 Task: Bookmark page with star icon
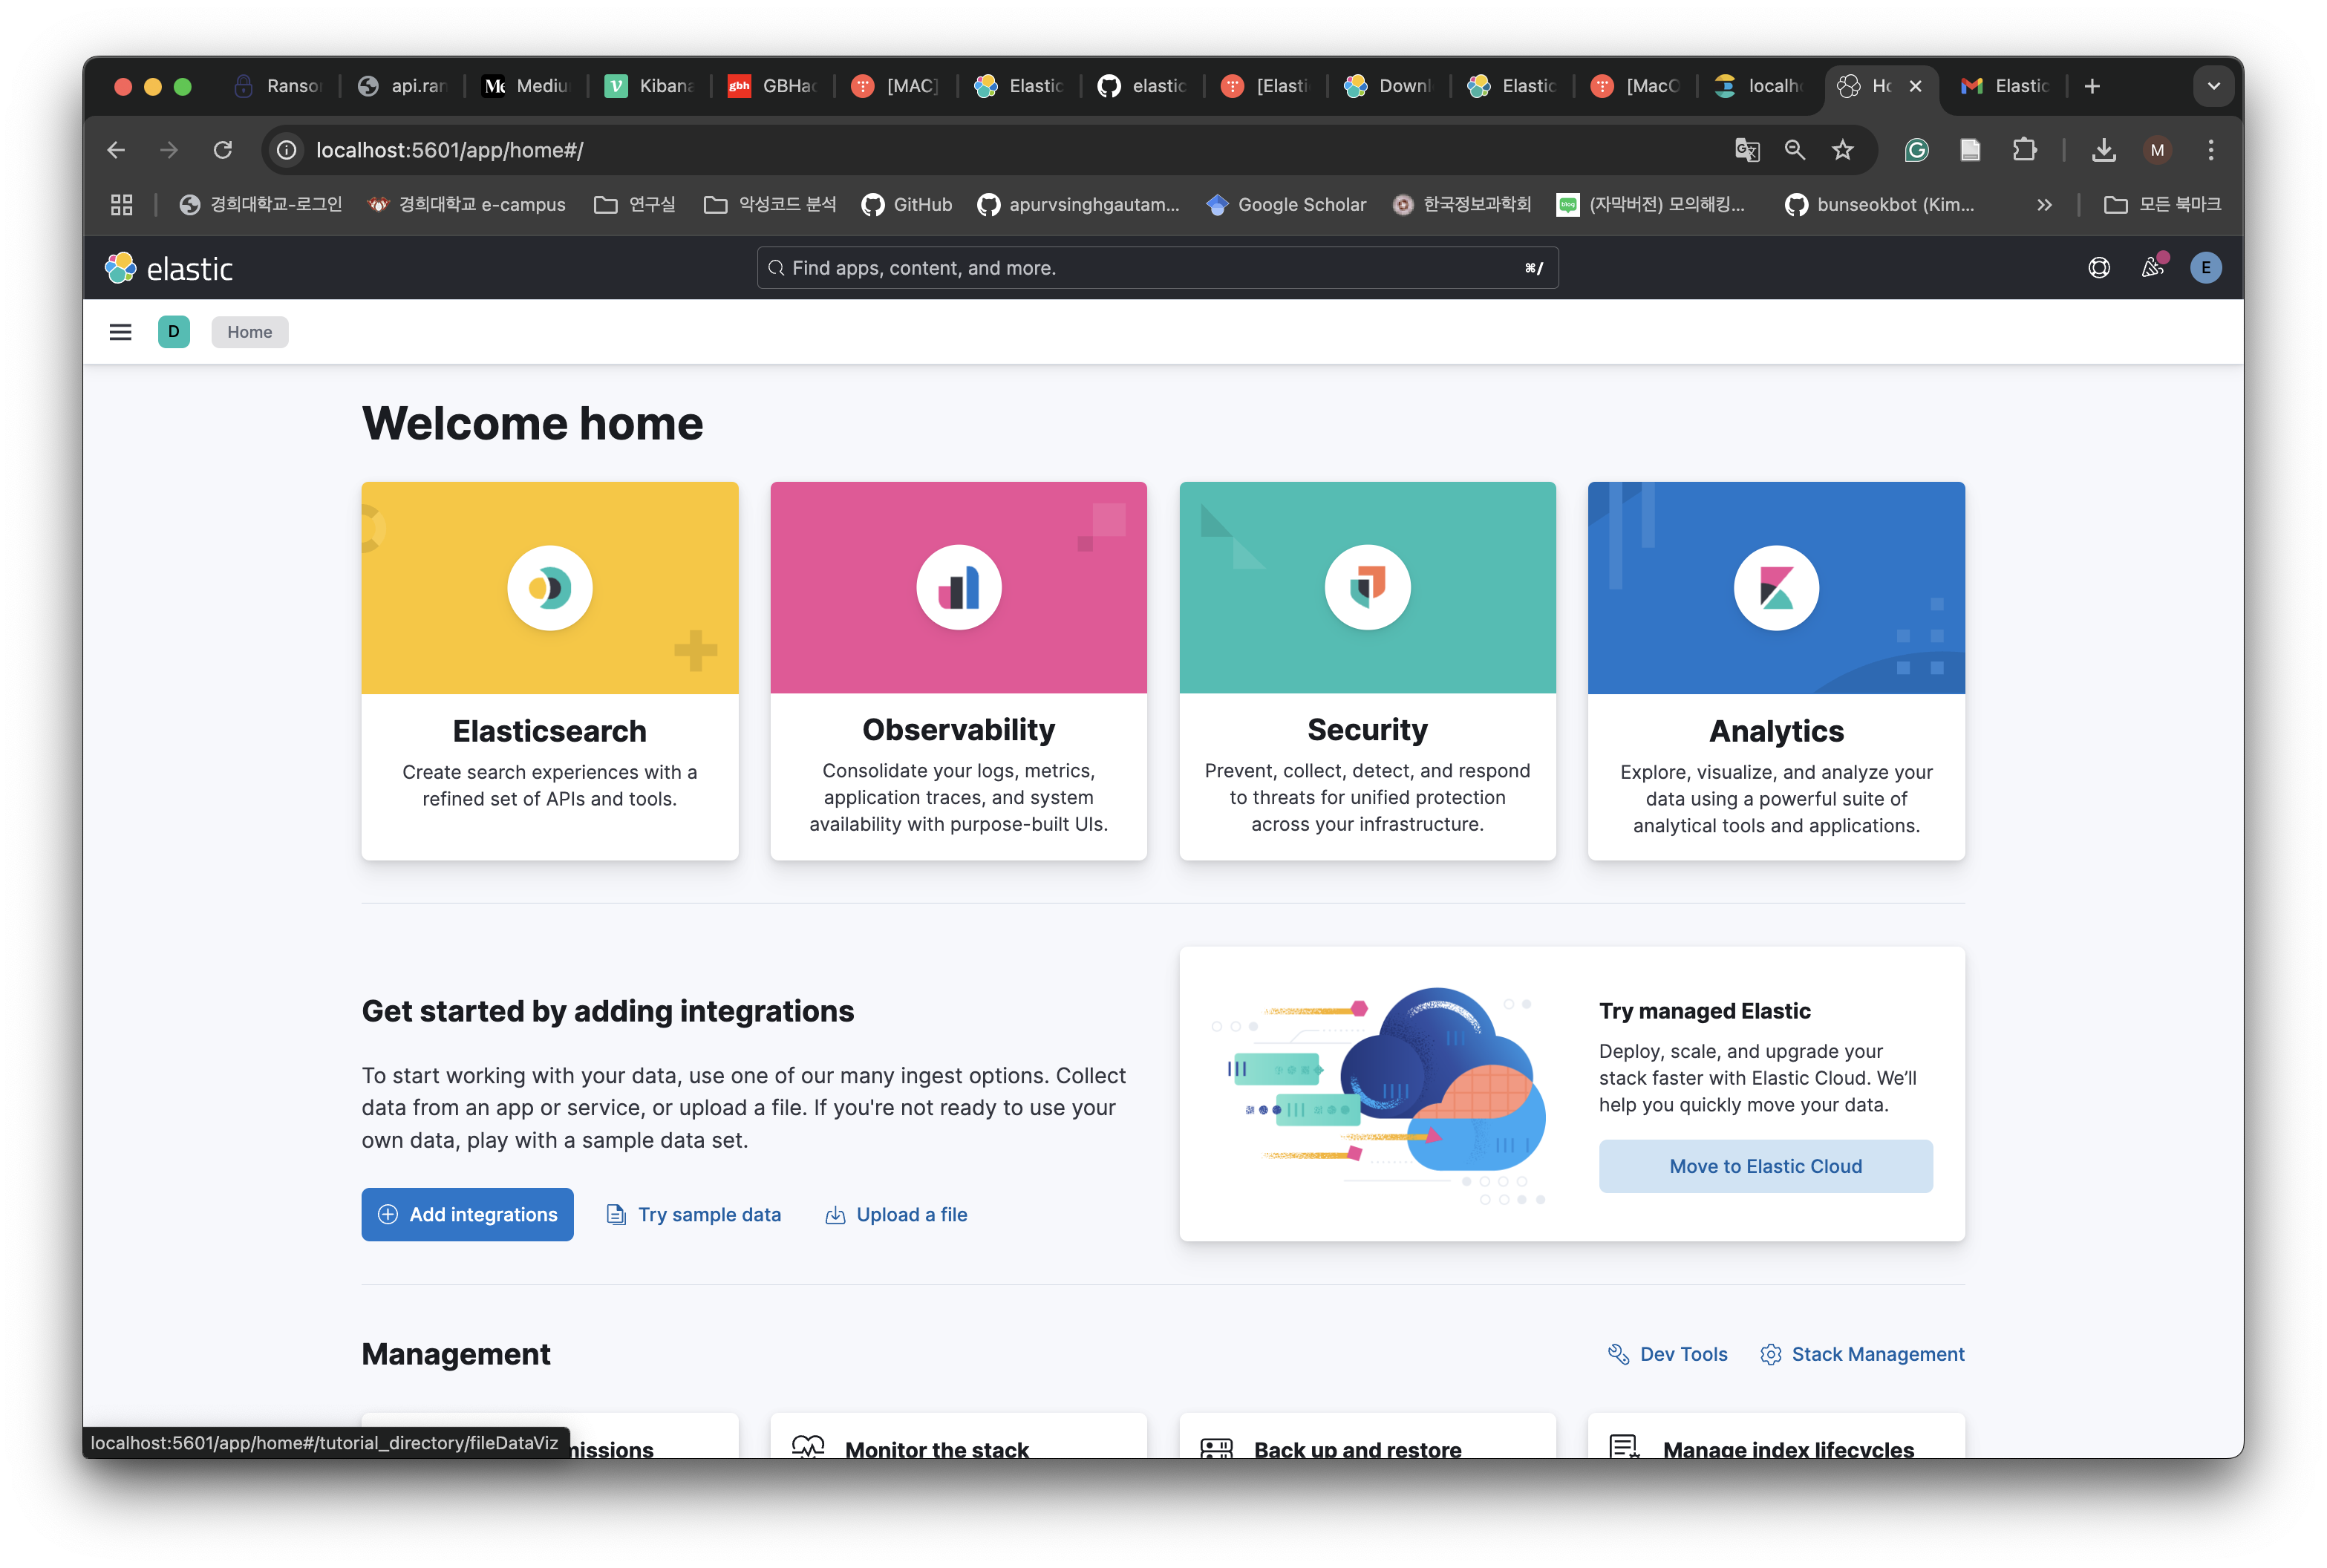point(1842,150)
